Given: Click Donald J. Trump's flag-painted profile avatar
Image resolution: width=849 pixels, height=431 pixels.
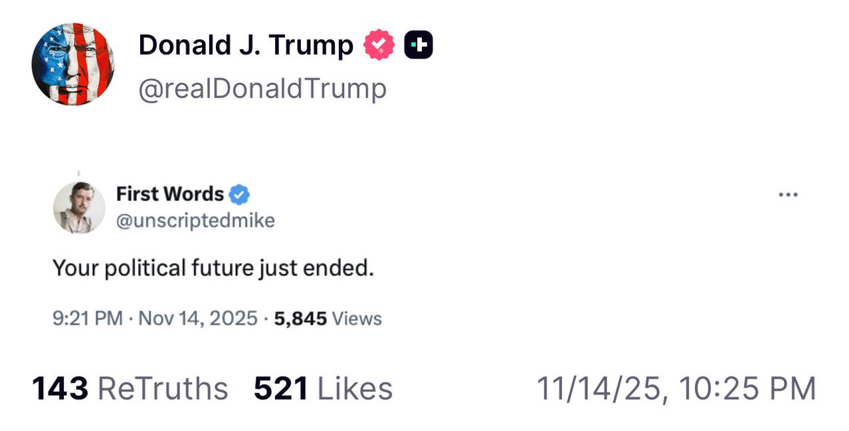Looking at the screenshot, I should (x=72, y=64).
